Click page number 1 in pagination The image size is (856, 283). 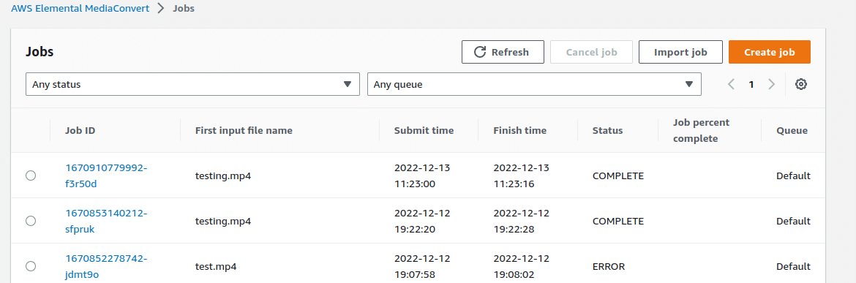[x=751, y=85]
